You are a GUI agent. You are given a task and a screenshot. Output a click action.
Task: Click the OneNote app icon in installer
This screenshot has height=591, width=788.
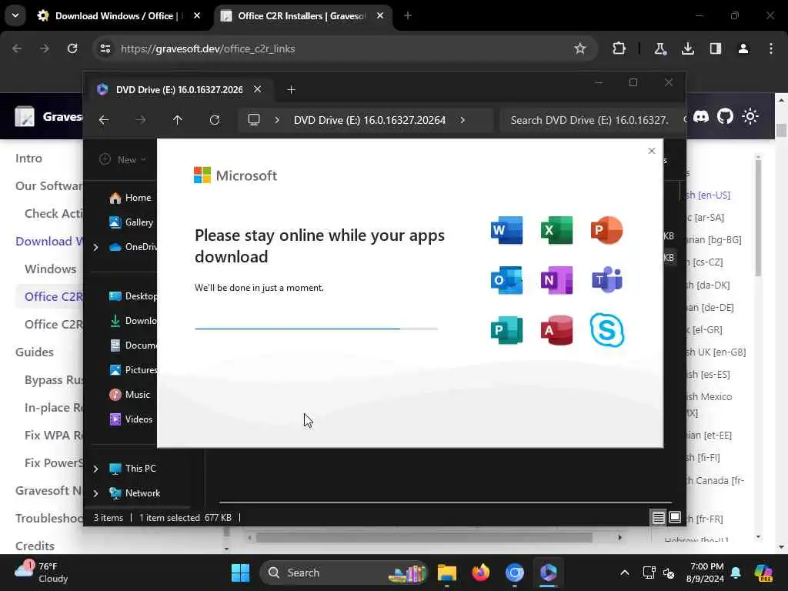click(x=556, y=280)
